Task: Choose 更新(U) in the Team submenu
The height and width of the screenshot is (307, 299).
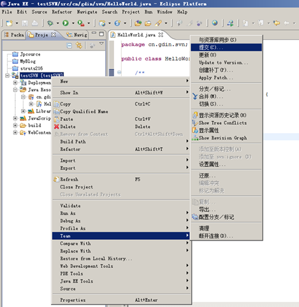Action: [226, 55]
